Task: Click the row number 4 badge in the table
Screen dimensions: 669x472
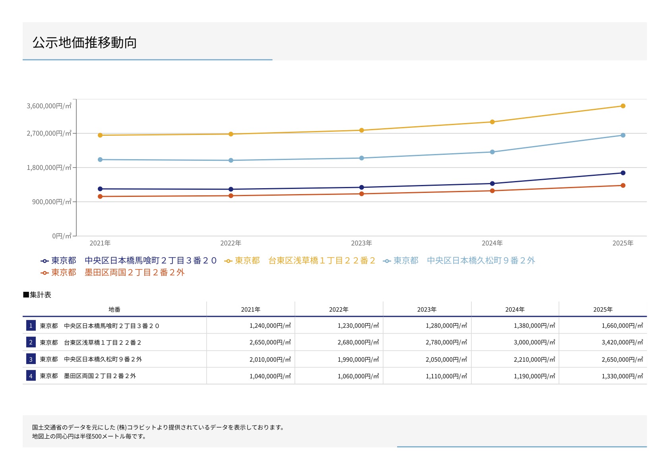Action: tap(31, 376)
